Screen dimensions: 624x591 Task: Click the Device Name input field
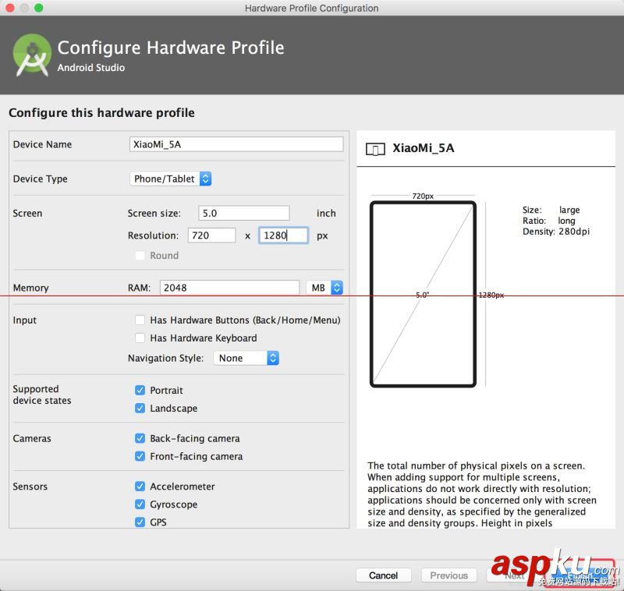[236, 144]
